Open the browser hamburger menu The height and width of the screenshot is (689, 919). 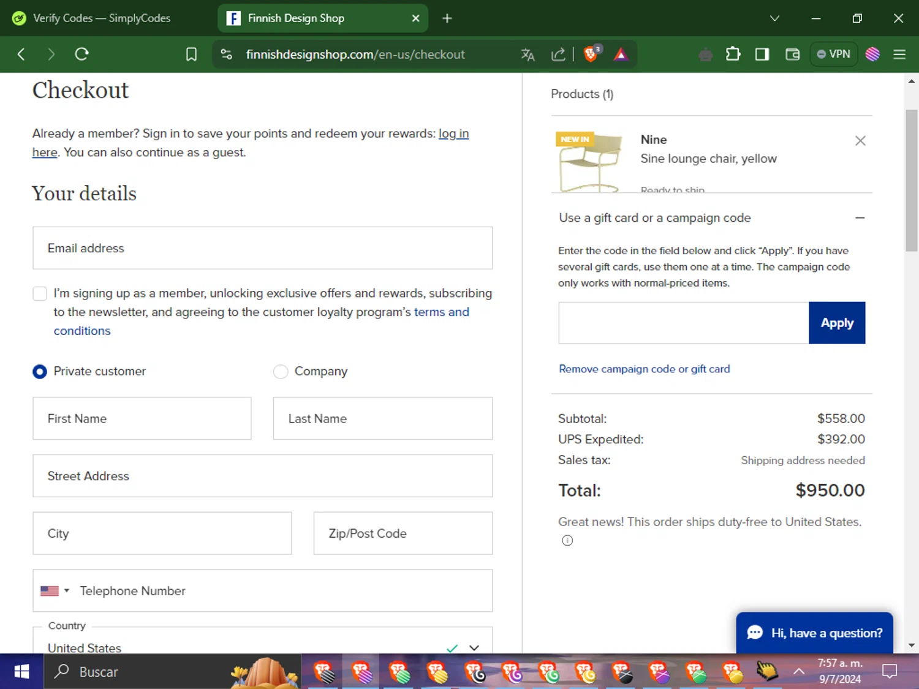899,55
